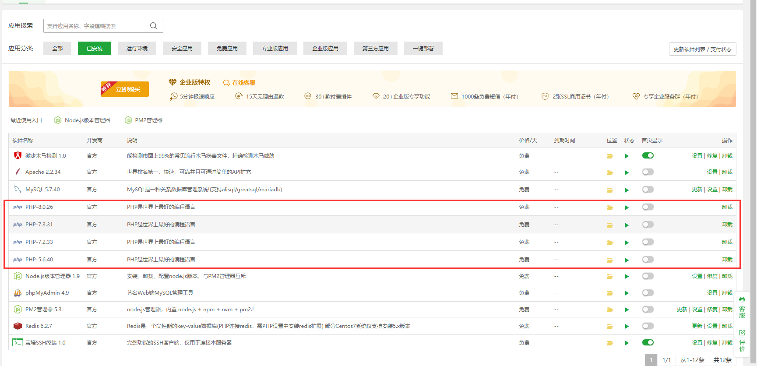Select the 企业版应用 category tab
The image size is (757, 366).
coord(325,48)
